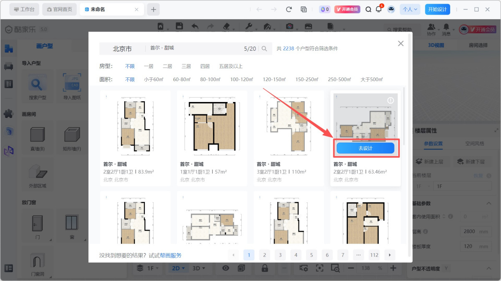Go to next page of results
Viewport: 501px width, 281px height.
click(390, 255)
